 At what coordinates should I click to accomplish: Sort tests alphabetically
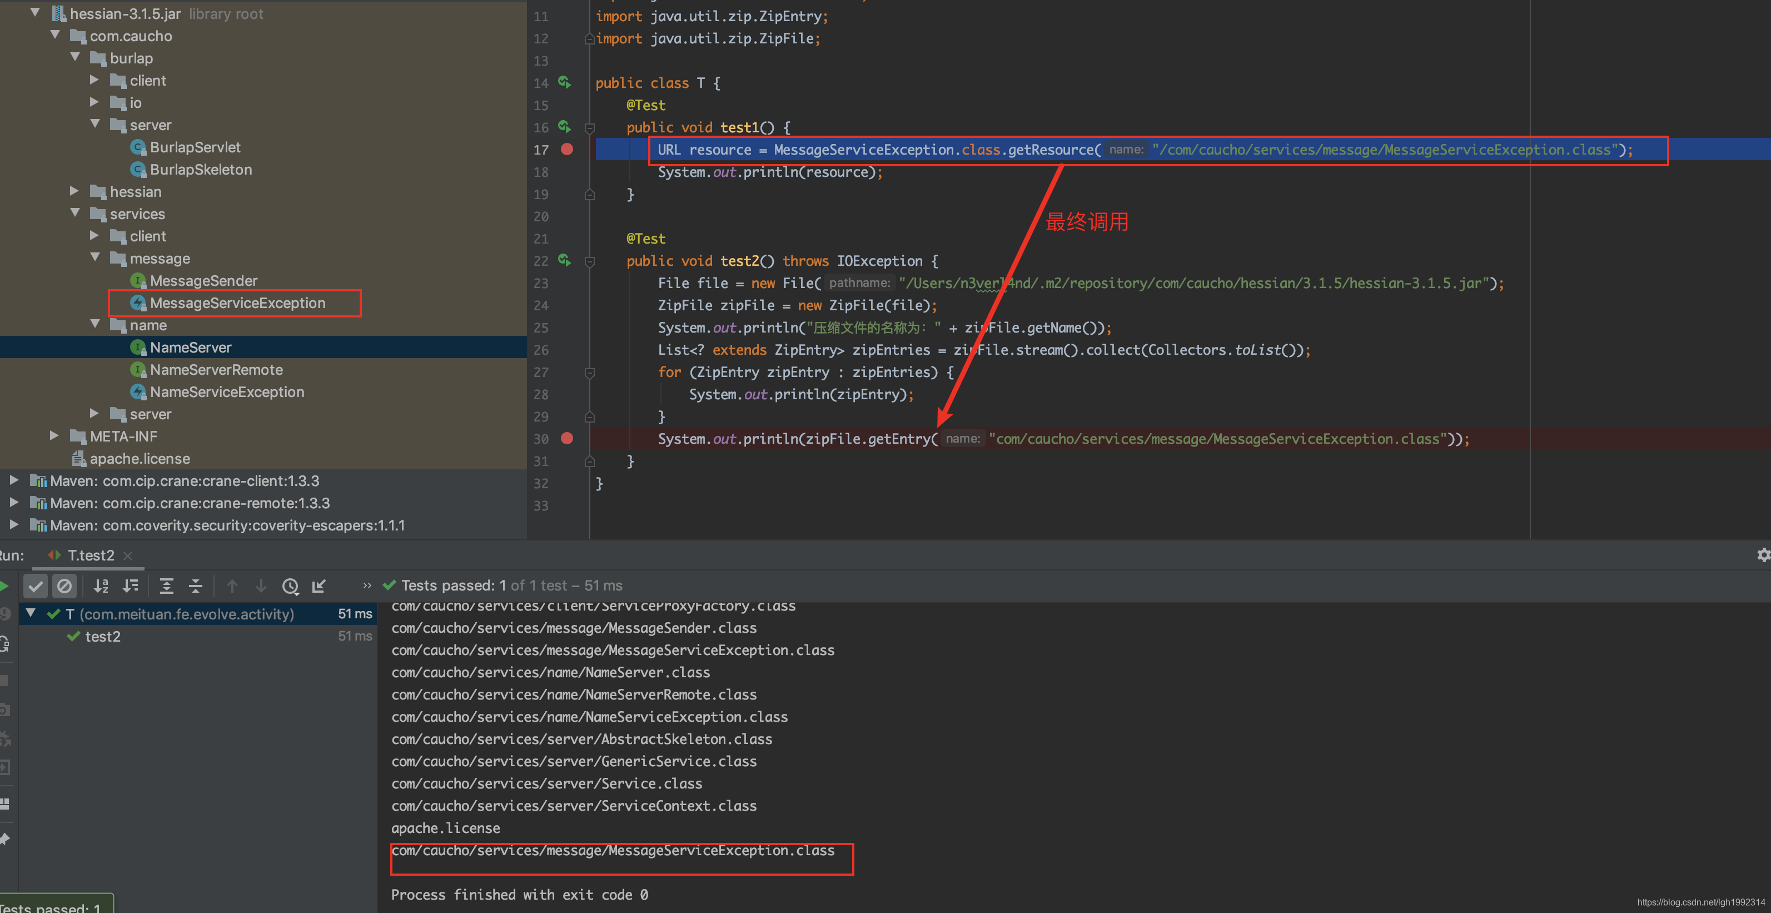point(101,585)
